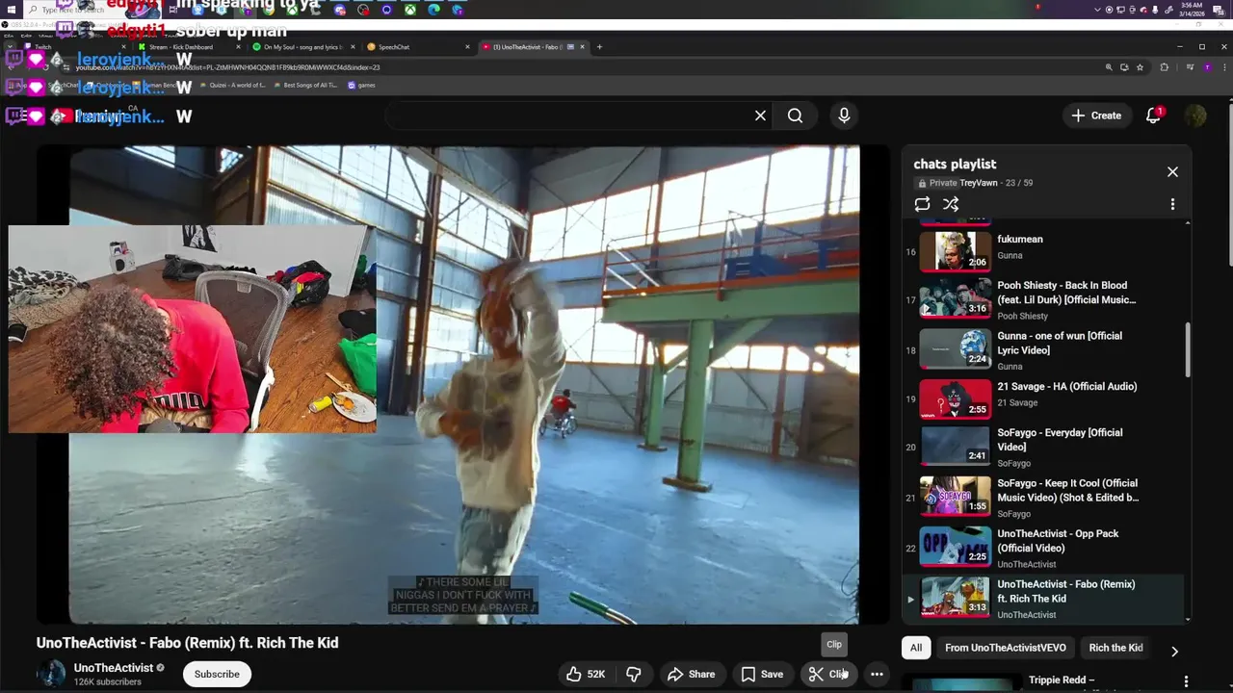This screenshot has height=693, width=1233.
Task: Open Microsoft Edge in taskbar
Action: pos(433,10)
